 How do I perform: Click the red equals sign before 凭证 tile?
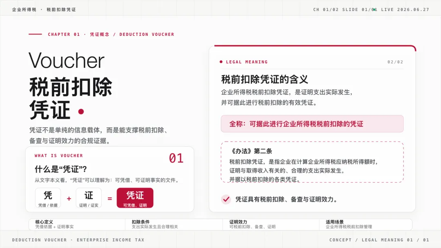tap(110, 199)
